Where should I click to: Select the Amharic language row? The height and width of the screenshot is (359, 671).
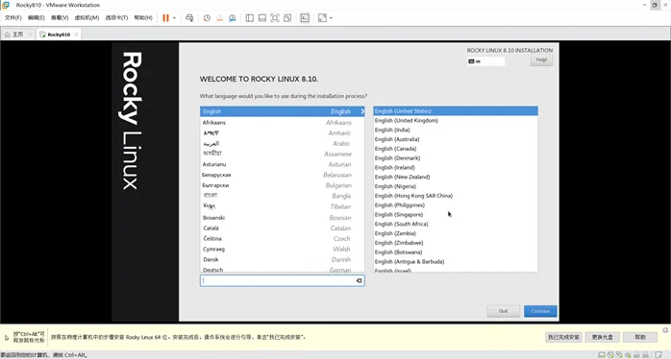pyautogui.click(x=283, y=132)
